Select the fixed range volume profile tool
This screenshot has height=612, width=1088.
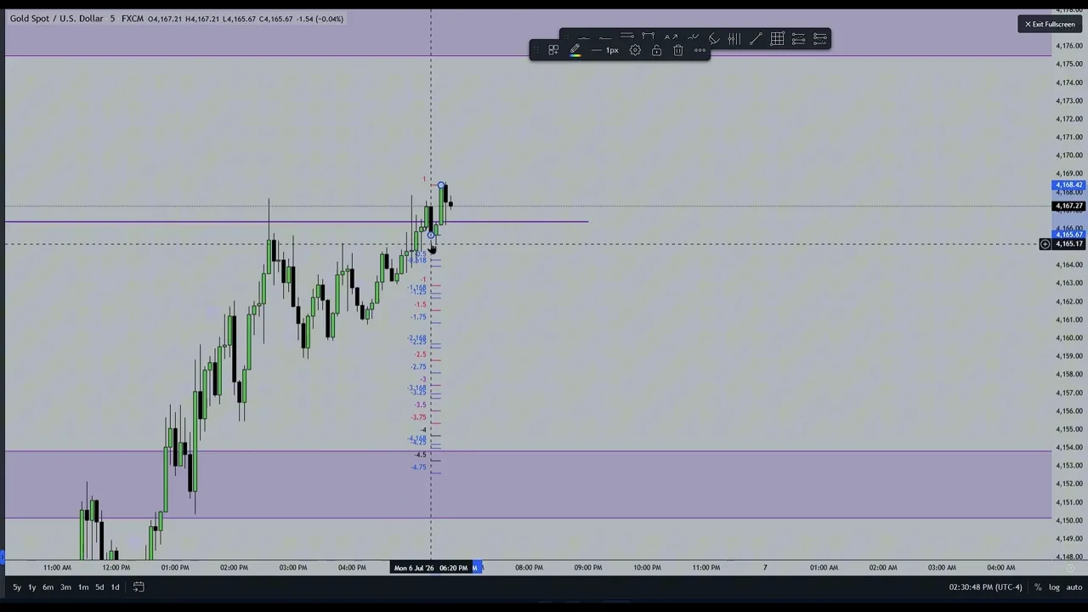point(734,38)
